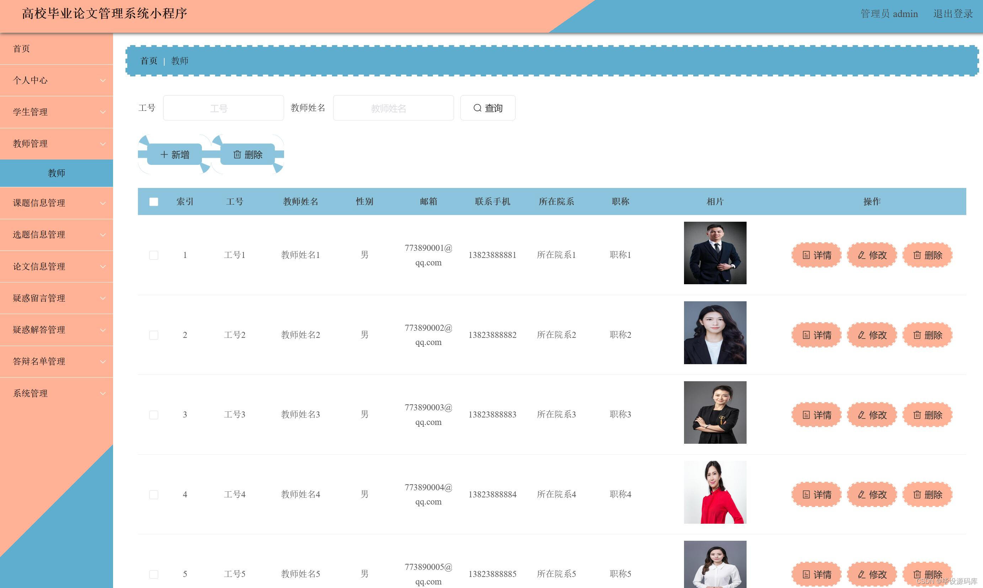Click 修改 pencil button for row 2
The image size is (983, 588).
(872, 335)
